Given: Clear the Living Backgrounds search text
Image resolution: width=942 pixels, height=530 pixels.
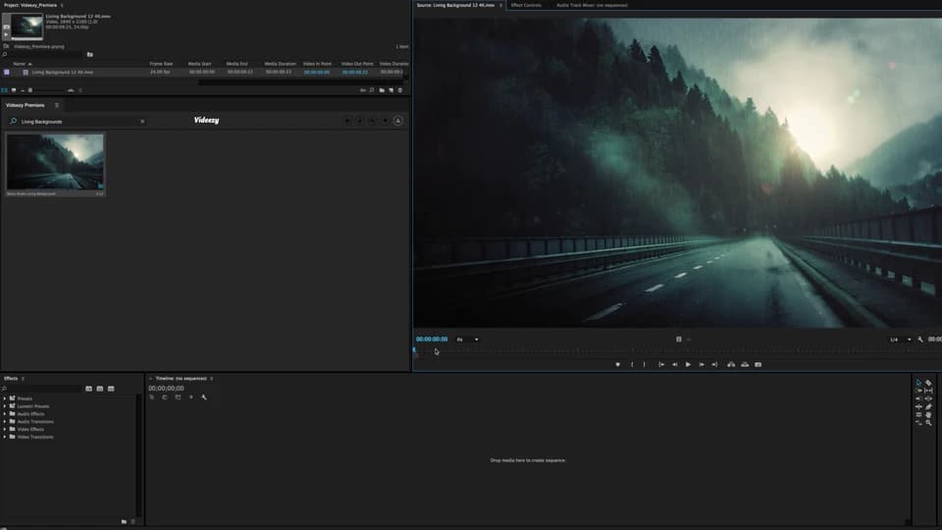Looking at the screenshot, I should (142, 122).
